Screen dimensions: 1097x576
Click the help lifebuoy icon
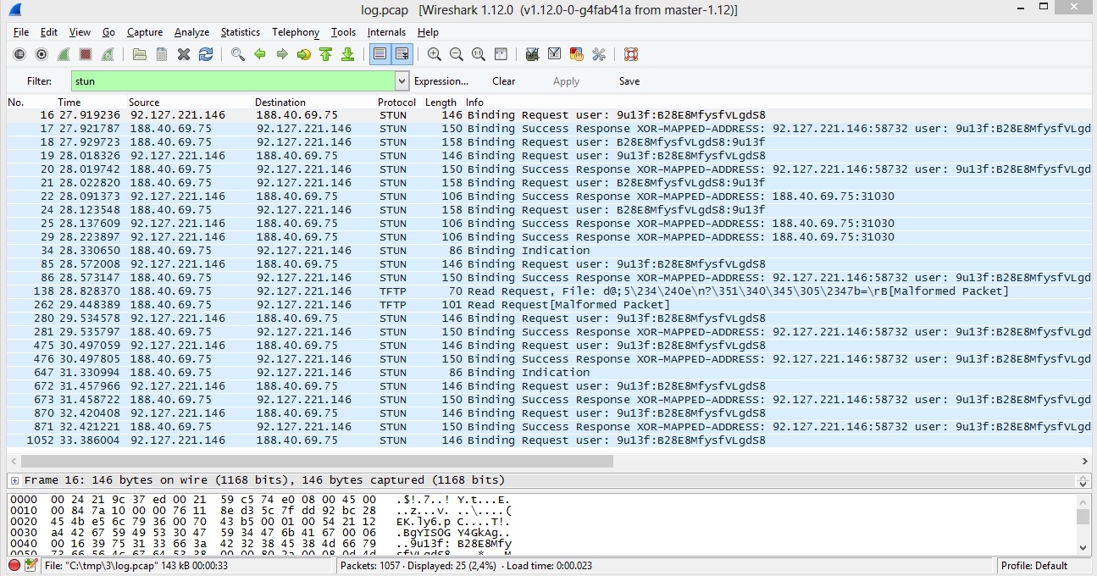[x=631, y=54]
